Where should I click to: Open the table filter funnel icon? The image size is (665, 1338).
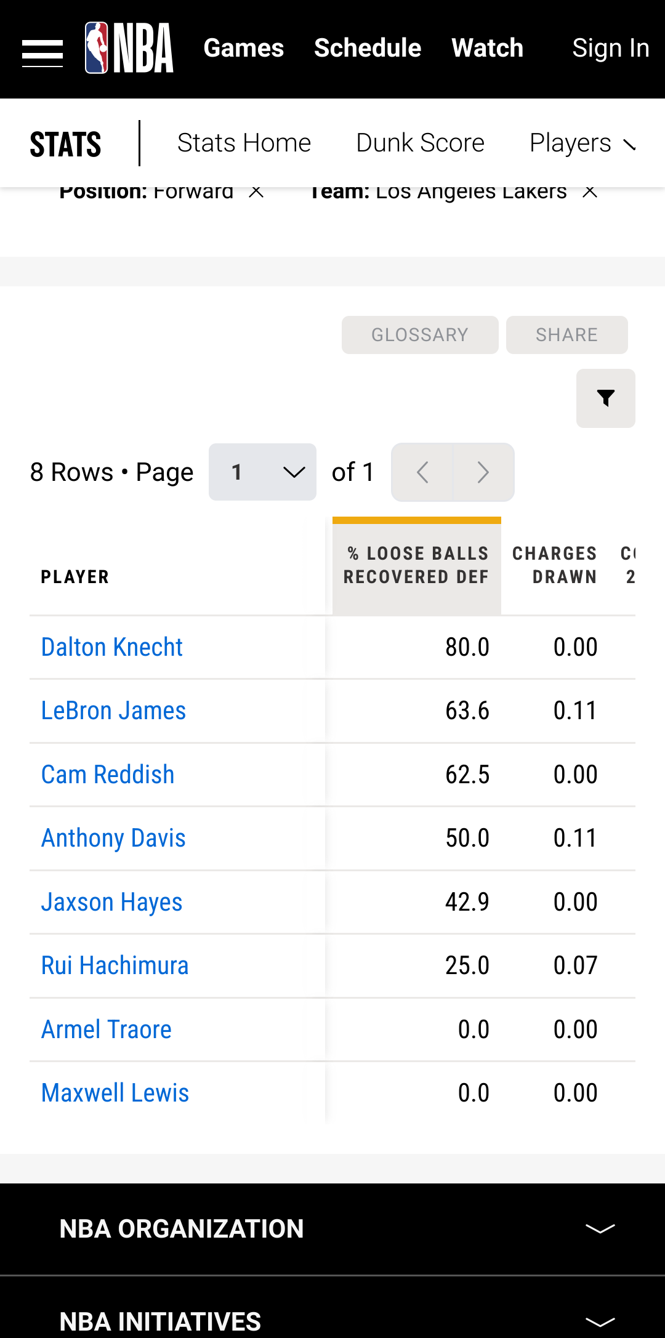(x=605, y=398)
